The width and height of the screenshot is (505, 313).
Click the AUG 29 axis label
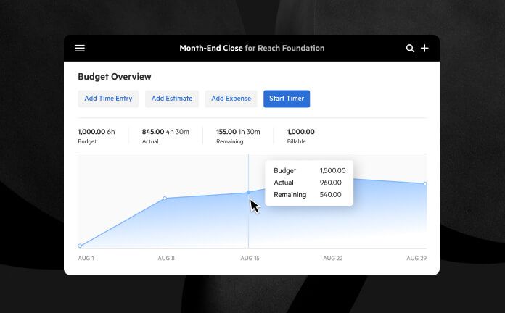416,259
